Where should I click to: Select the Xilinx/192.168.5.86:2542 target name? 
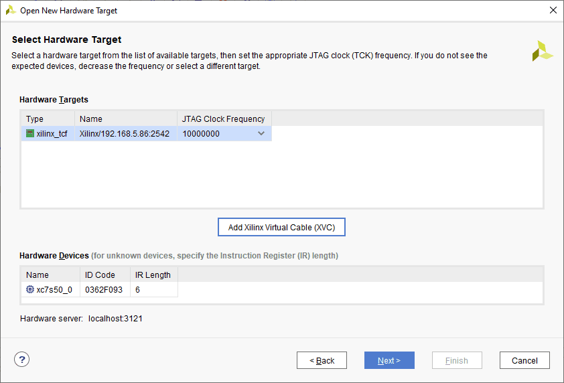tap(125, 133)
